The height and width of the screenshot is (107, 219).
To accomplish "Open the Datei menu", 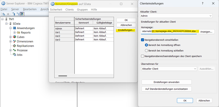I will (4, 9).
